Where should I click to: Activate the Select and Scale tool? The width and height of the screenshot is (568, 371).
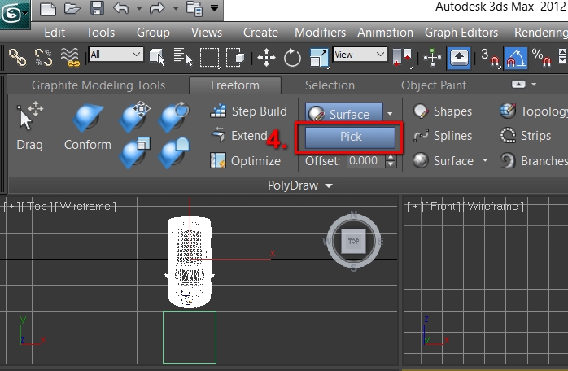pos(319,57)
